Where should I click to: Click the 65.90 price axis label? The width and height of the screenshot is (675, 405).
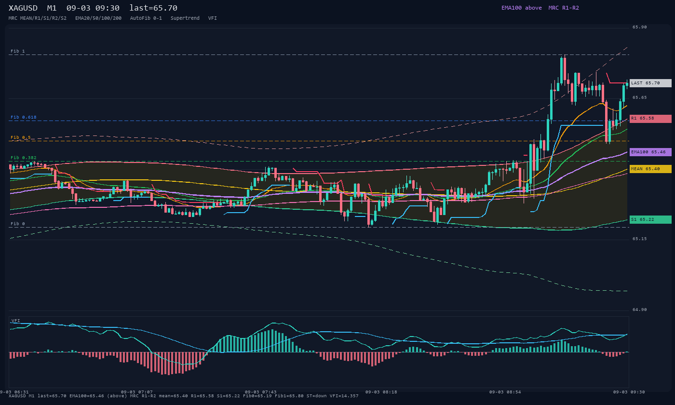click(x=640, y=27)
